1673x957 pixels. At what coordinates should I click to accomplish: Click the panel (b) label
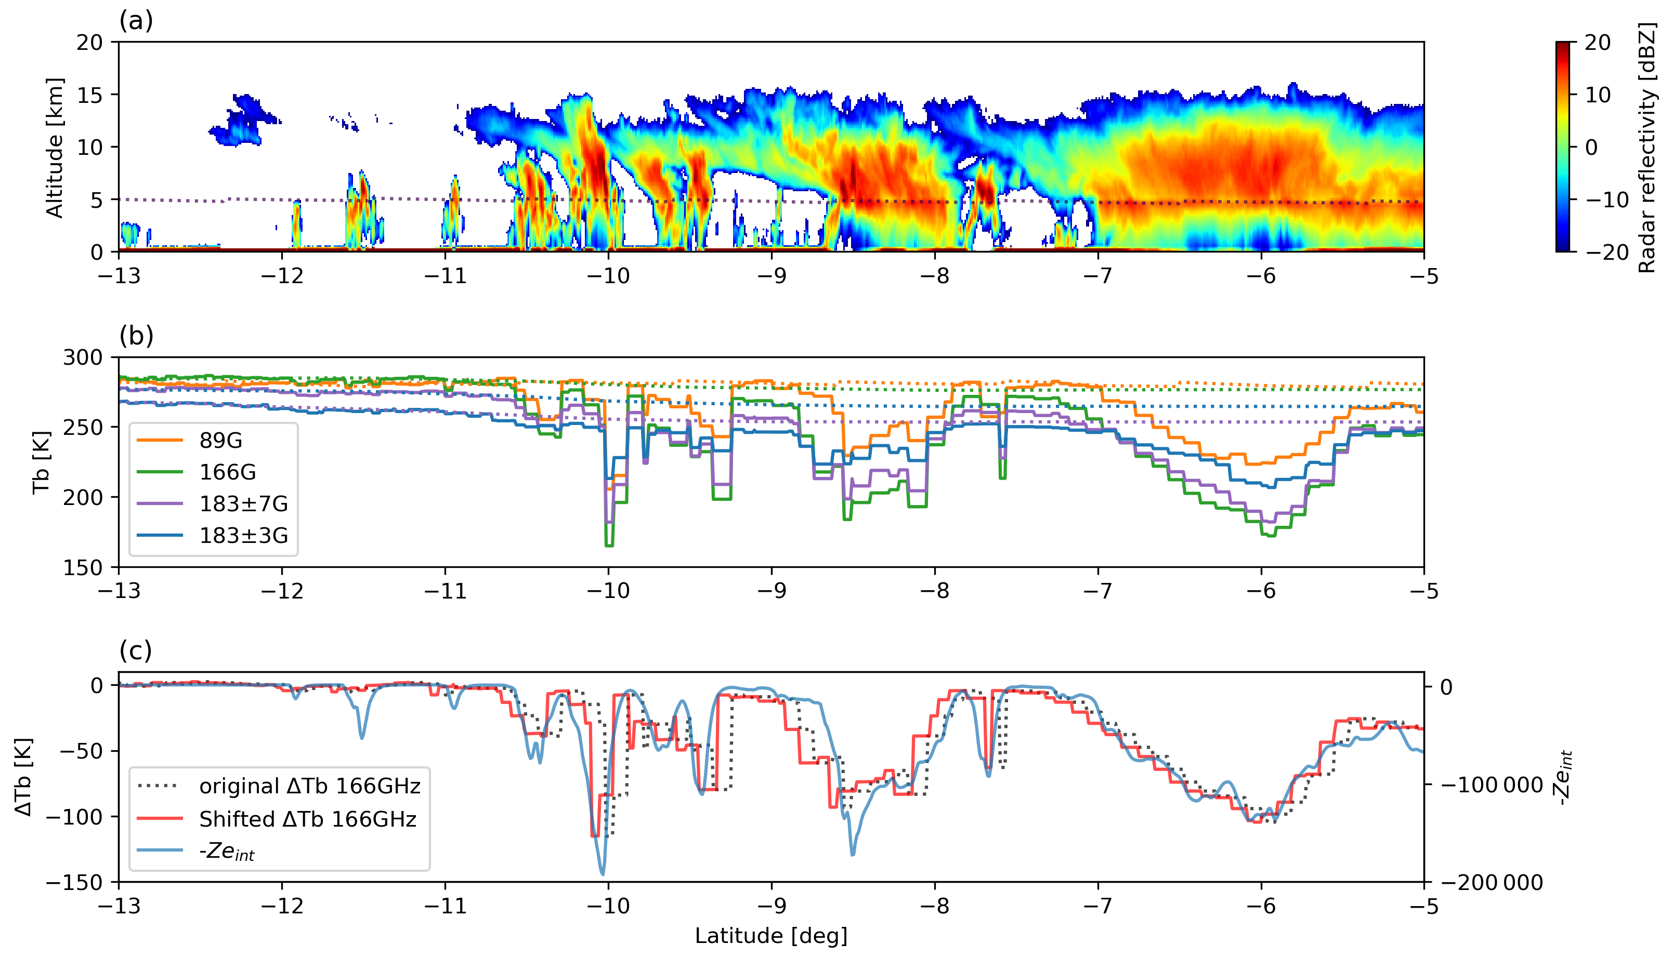(x=136, y=336)
